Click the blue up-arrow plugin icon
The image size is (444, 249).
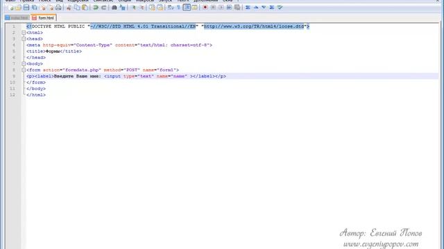(x=256, y=8)
